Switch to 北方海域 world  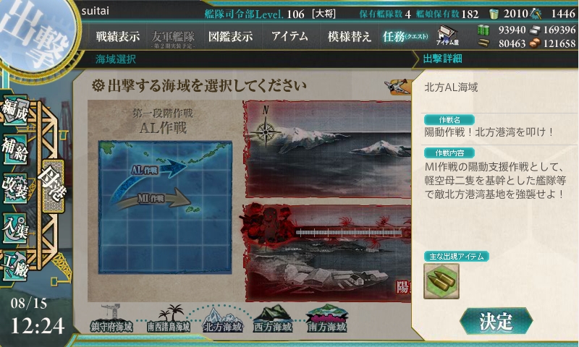(x=223, y=320)
